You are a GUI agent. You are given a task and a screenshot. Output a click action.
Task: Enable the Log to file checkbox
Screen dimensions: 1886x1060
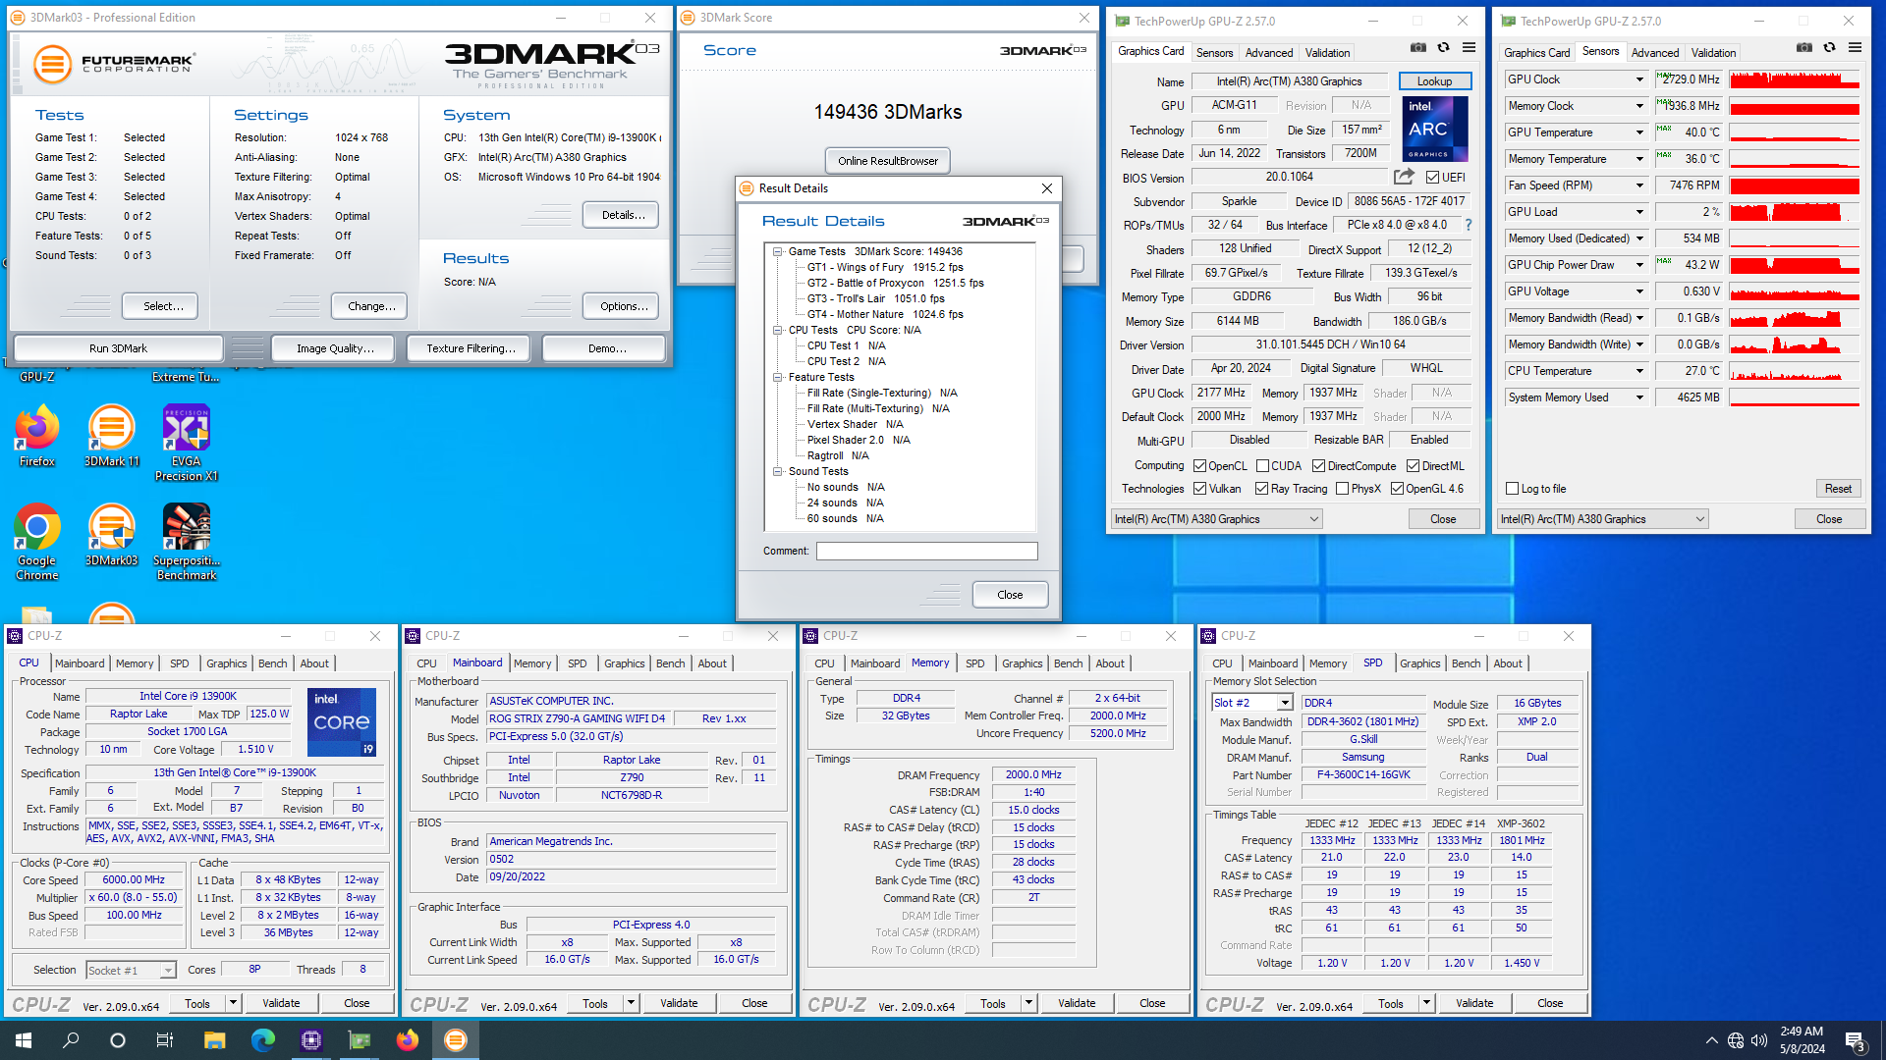coord(1513,488)
